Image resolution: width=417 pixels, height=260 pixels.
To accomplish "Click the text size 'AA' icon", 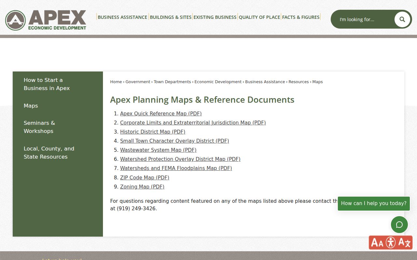I will [x=377, y=243].
